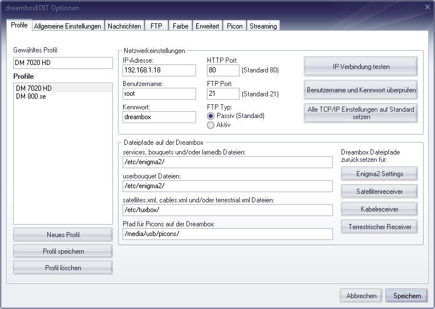Click the Benutzername field

159,93
